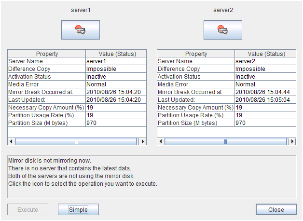
Task: Close the mirror disk dialog
Action: pyautogui.click(x=276, y=209)
